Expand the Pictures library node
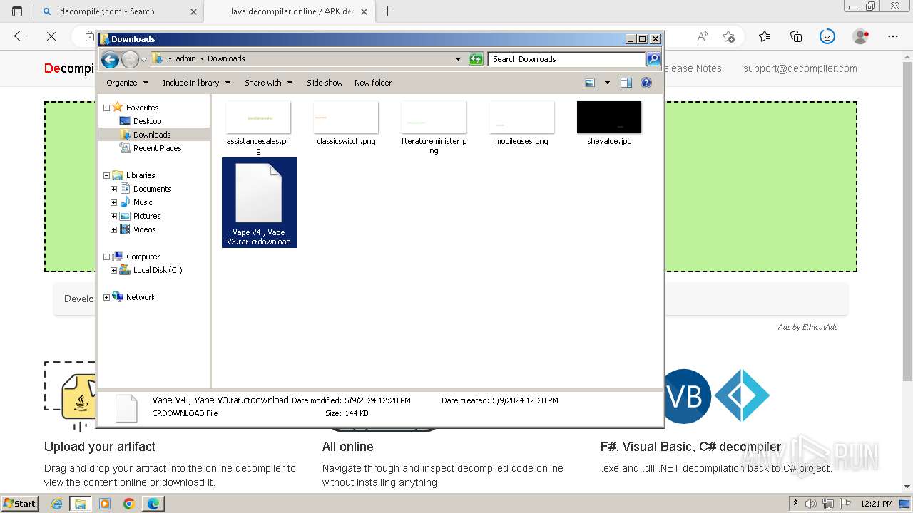The height and width of the screenshot is (513, 913). tap(113, 216)
